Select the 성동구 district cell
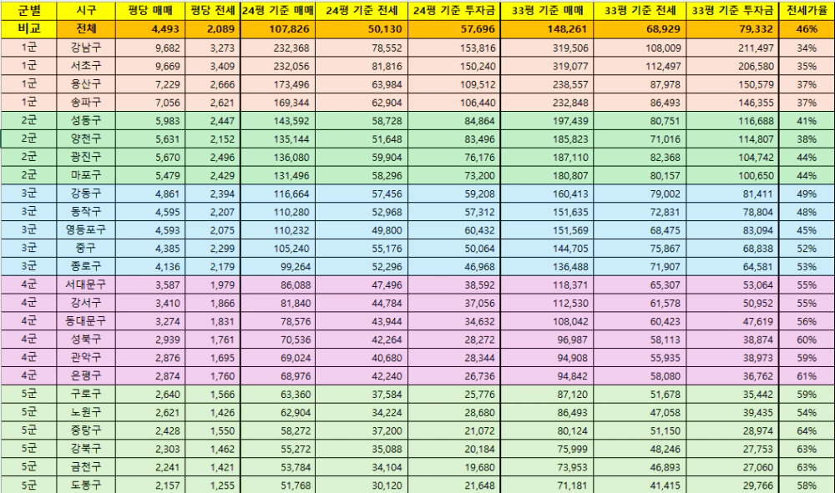 (x=86, y=121)
